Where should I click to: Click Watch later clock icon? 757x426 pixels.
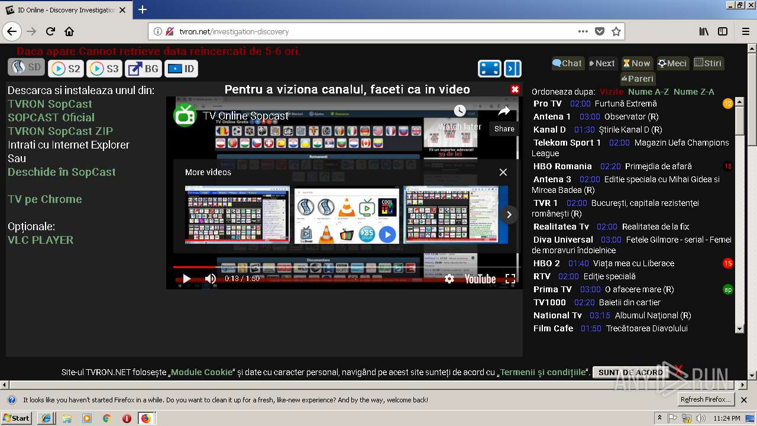click(460, 111)
